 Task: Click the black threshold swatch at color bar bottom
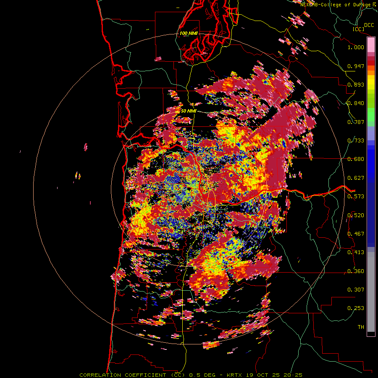click(x=371, y=333)
